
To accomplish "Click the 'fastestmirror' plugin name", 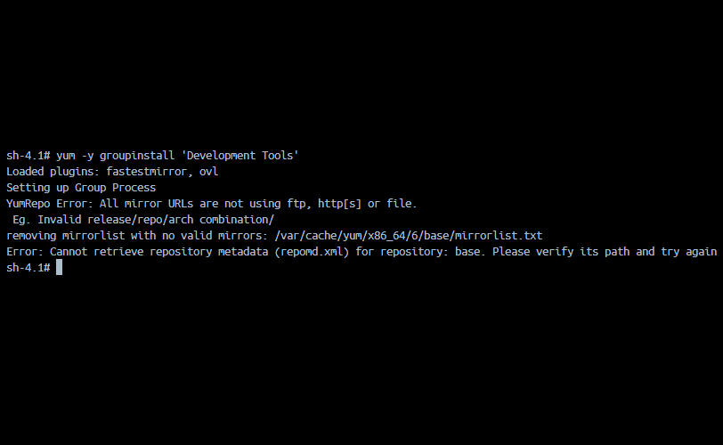I will click(x=146, y=172).
